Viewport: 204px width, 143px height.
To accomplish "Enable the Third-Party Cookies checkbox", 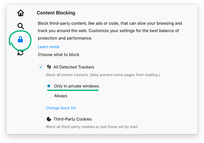I will (41, 119).
